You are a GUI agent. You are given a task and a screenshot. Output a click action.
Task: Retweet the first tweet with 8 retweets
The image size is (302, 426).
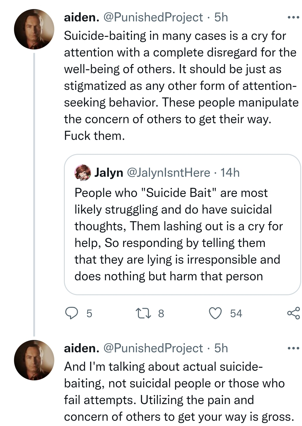pos(144,313)
